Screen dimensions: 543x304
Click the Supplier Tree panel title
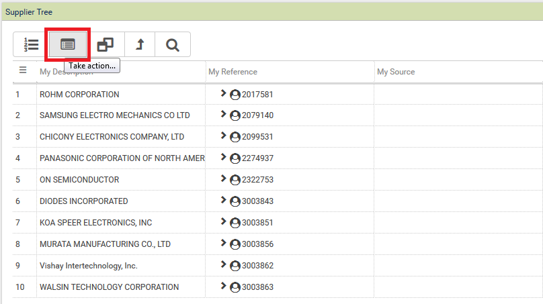tap(29, 12)
